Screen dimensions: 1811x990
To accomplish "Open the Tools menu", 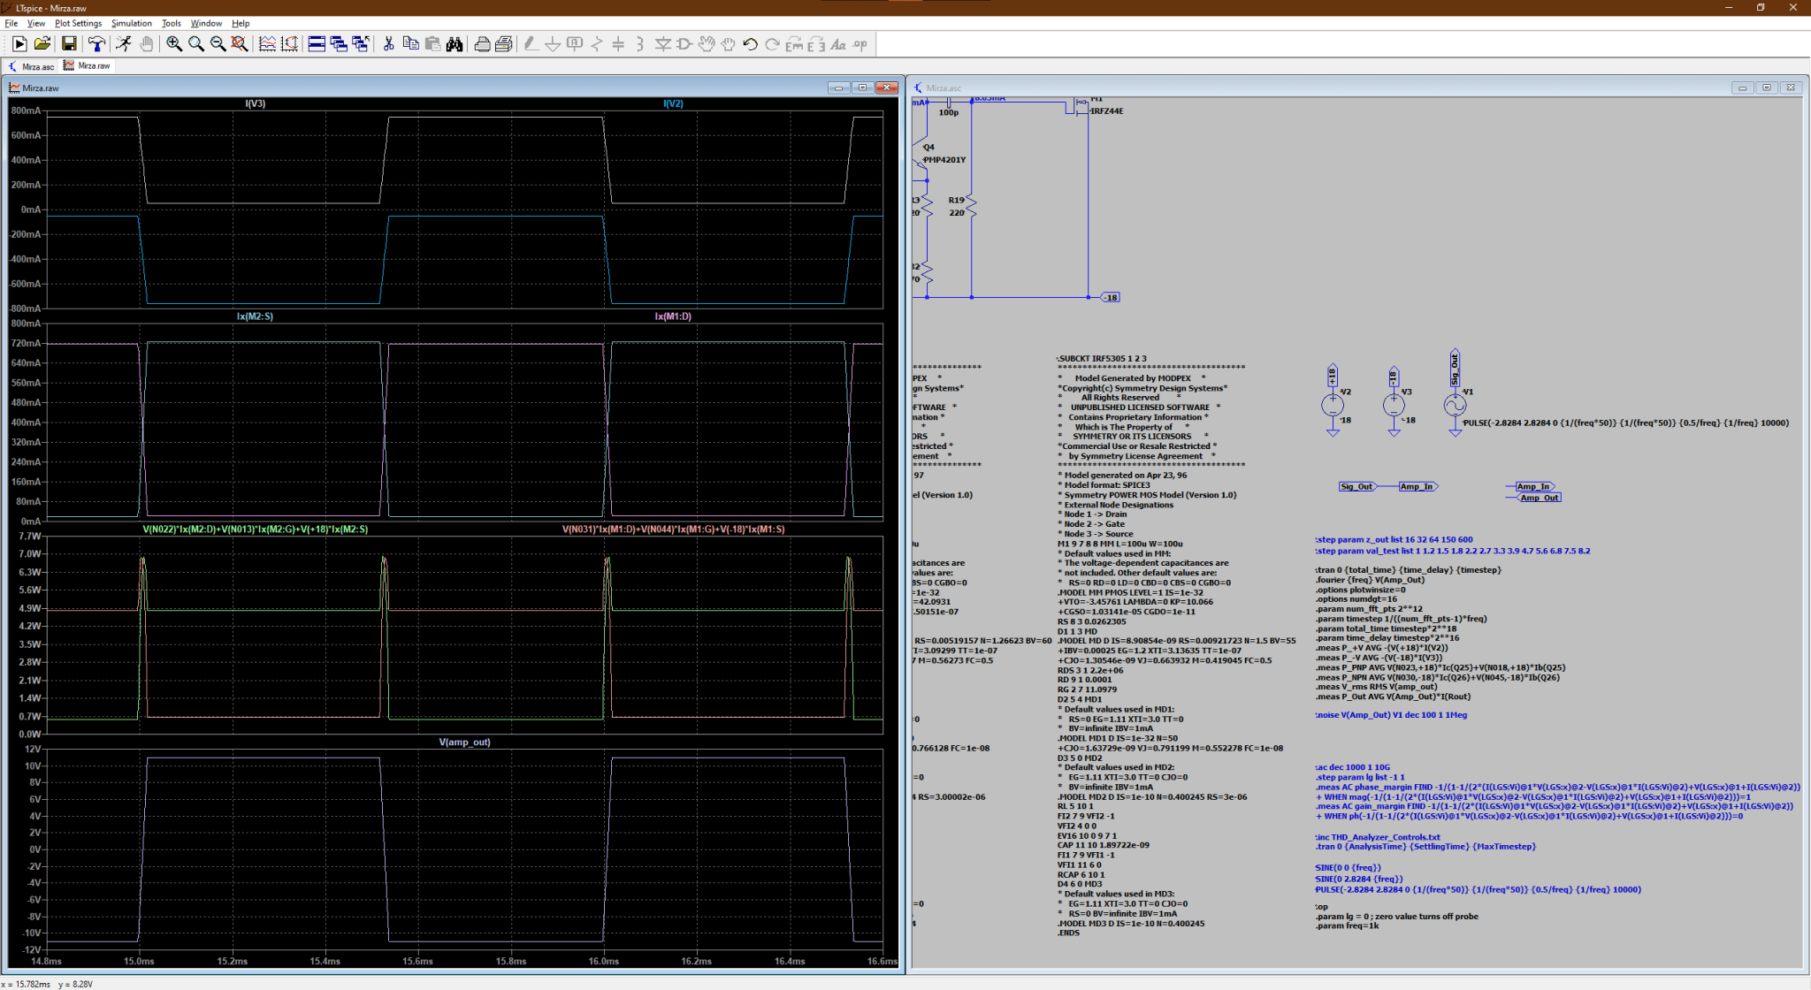I will tap(172, 23).
